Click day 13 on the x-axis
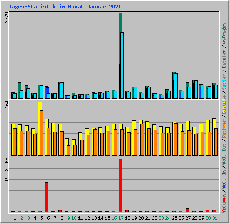 (x=94, y=218)
